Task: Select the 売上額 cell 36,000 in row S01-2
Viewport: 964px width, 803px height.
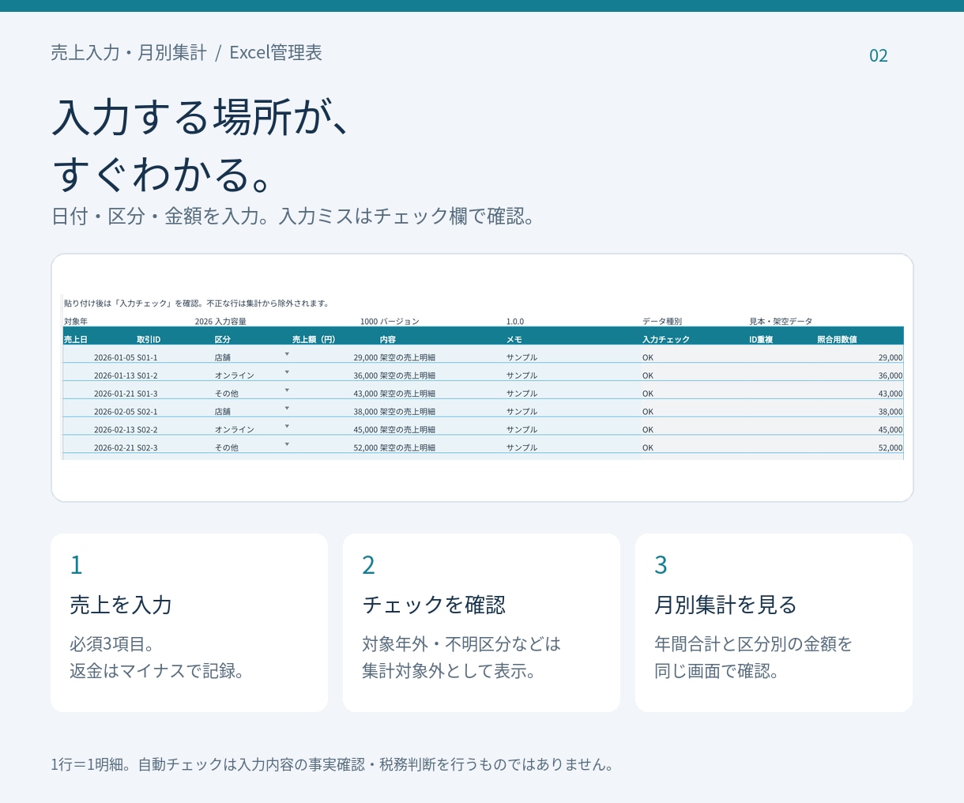Action: [366, 376]
